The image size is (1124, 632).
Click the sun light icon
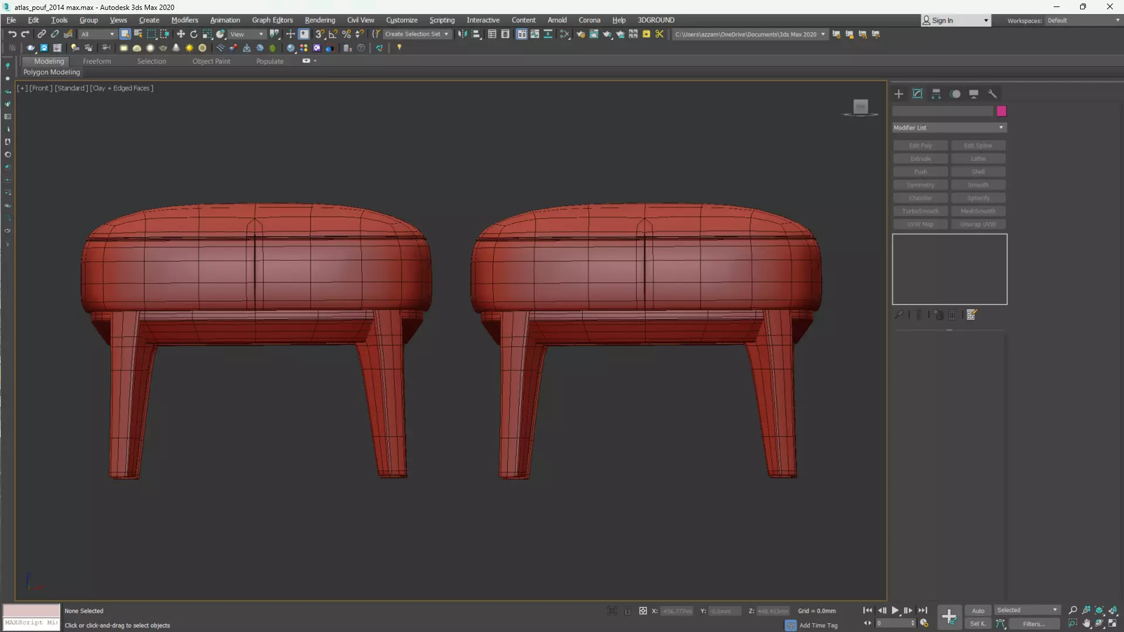pyautogui.click(x=189, y=48)
